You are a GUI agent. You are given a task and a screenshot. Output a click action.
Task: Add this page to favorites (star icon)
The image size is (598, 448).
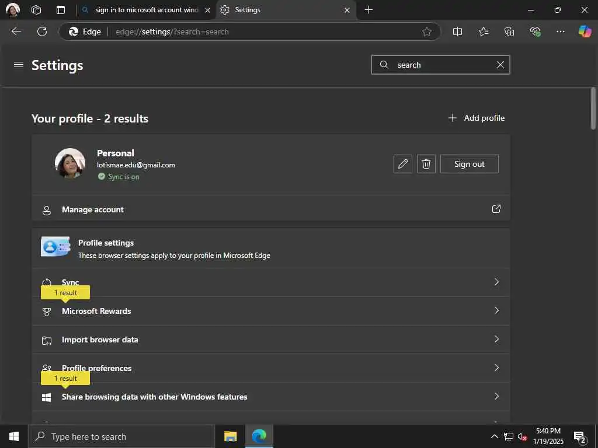click(x=427, y=32)
